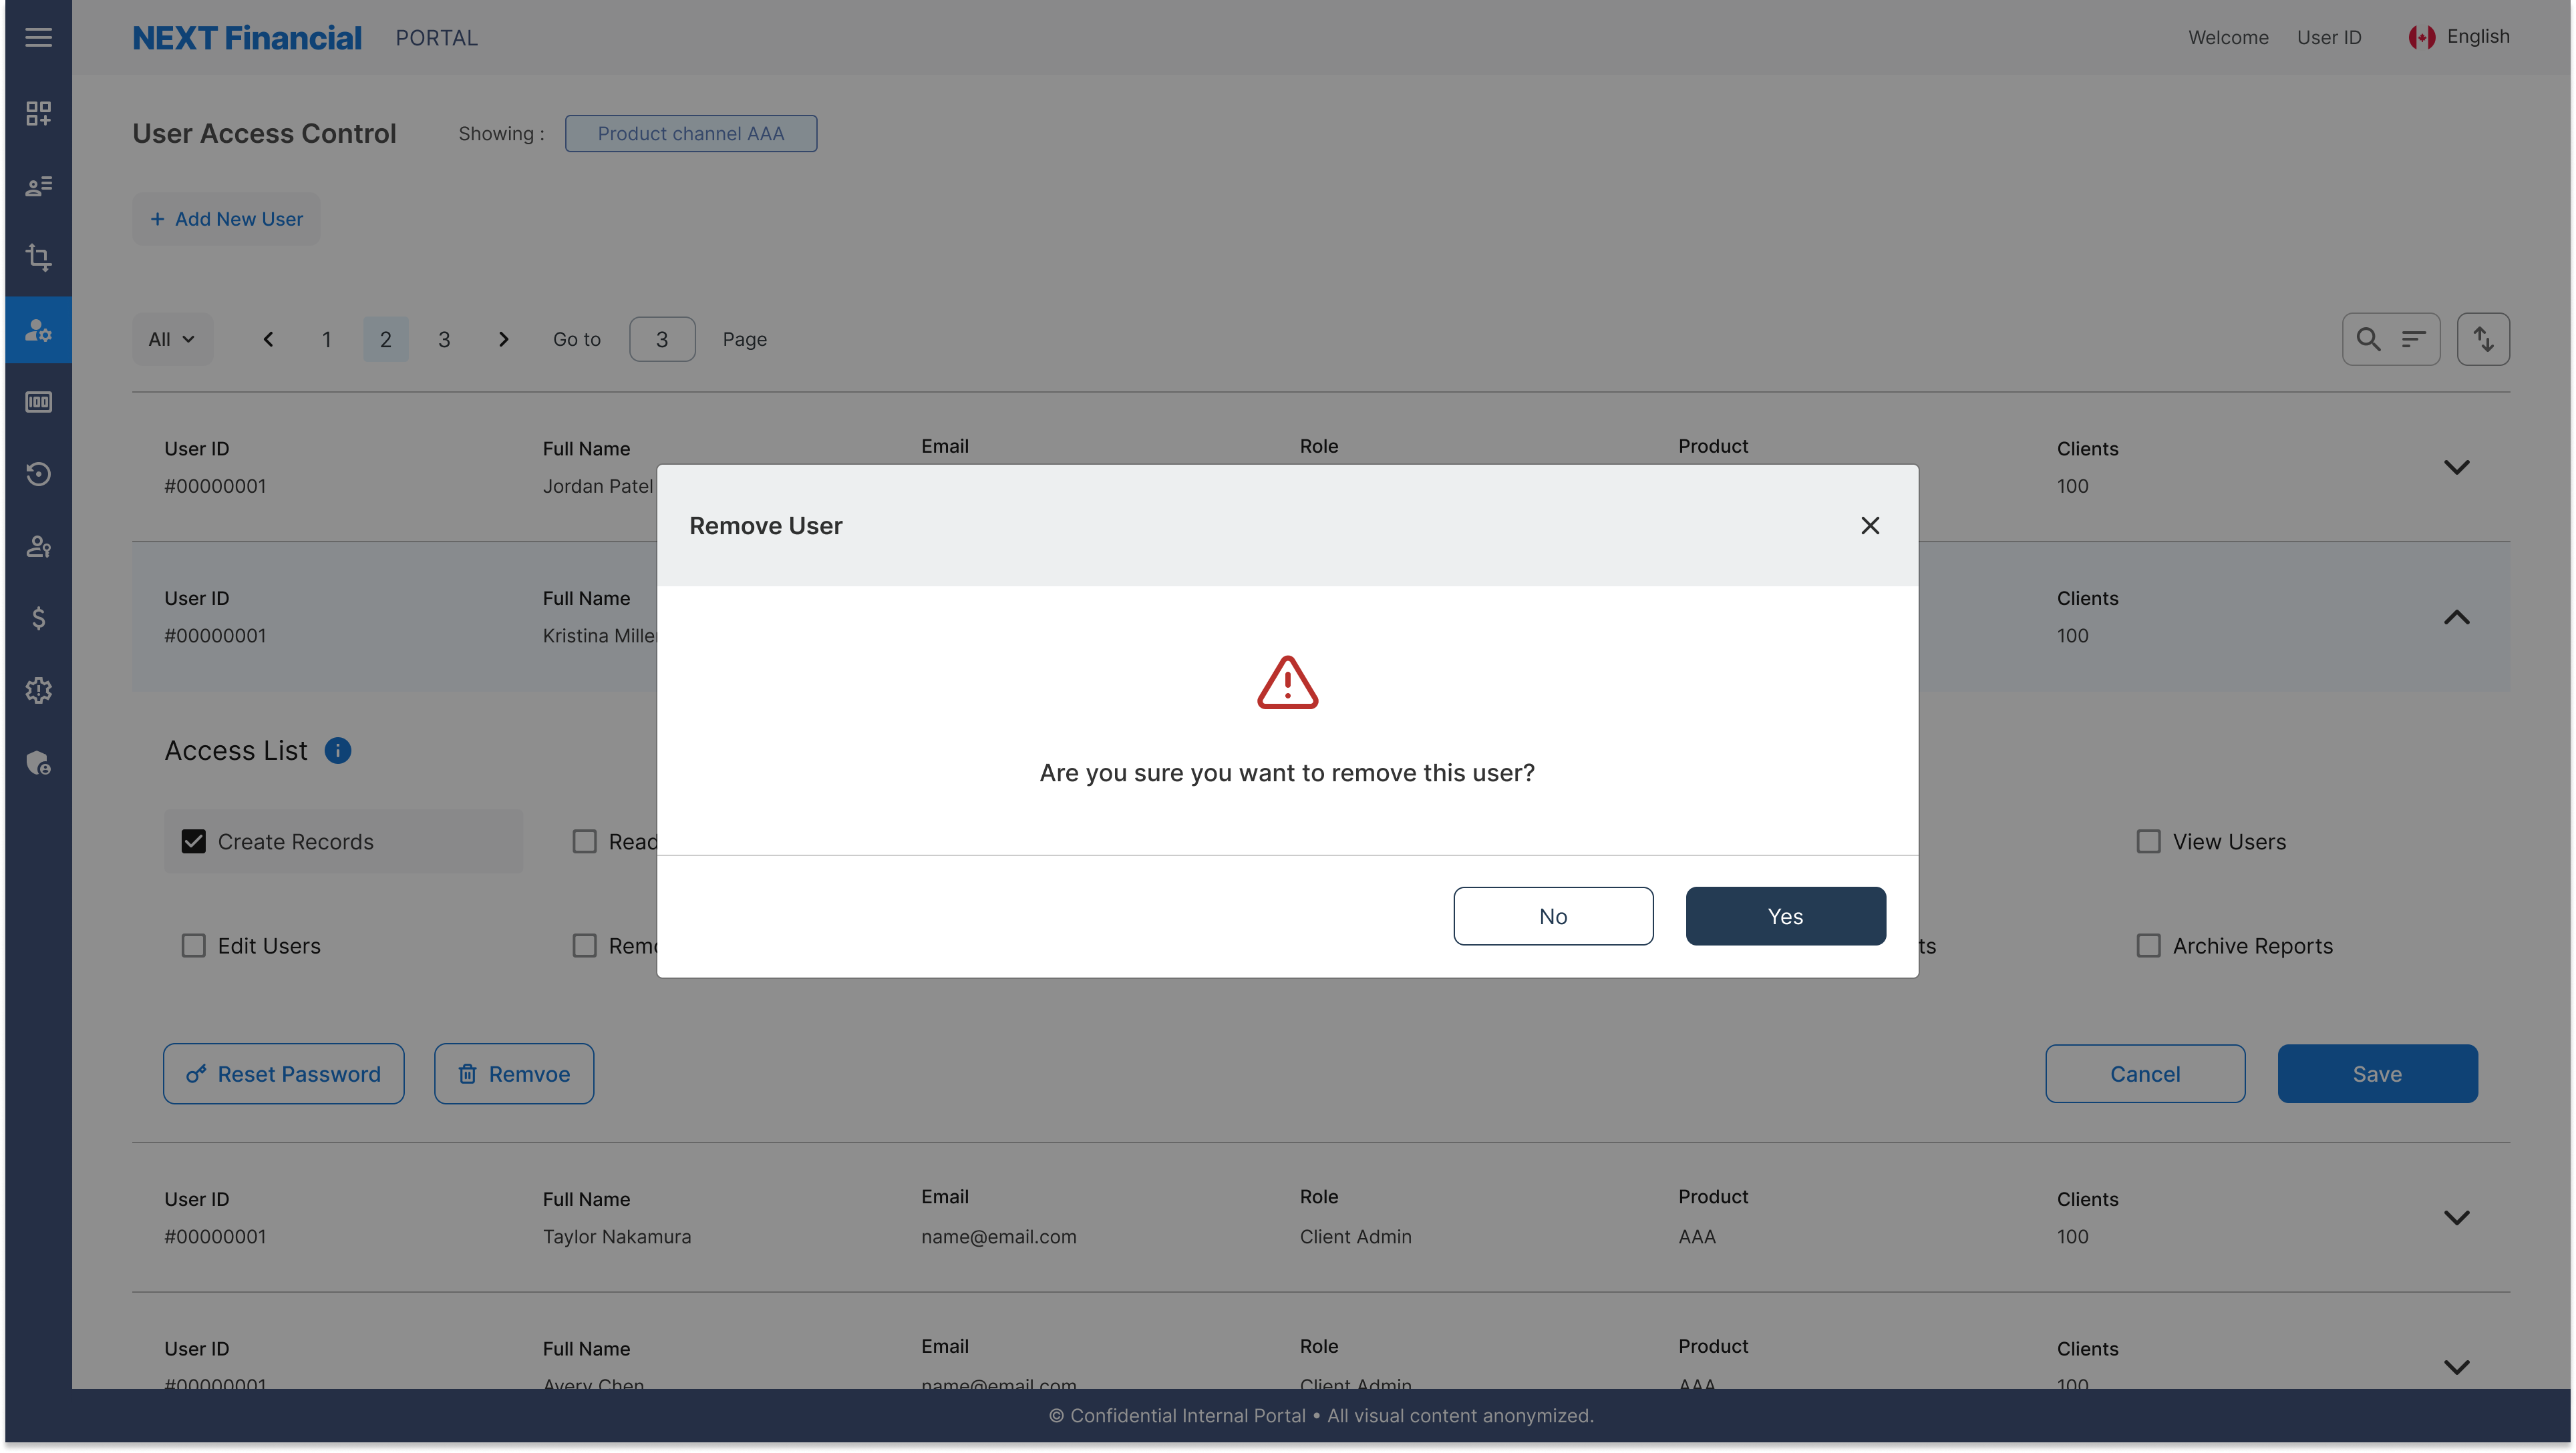Open the Access List info tooltip

coord(338,751)
